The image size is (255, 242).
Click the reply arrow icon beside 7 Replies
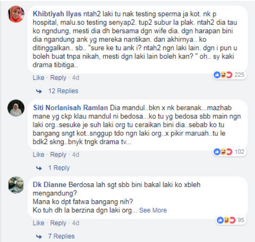[39, 236]
